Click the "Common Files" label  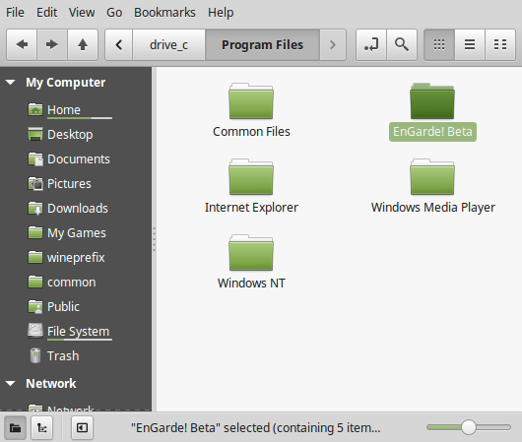(x=251, y=132)
